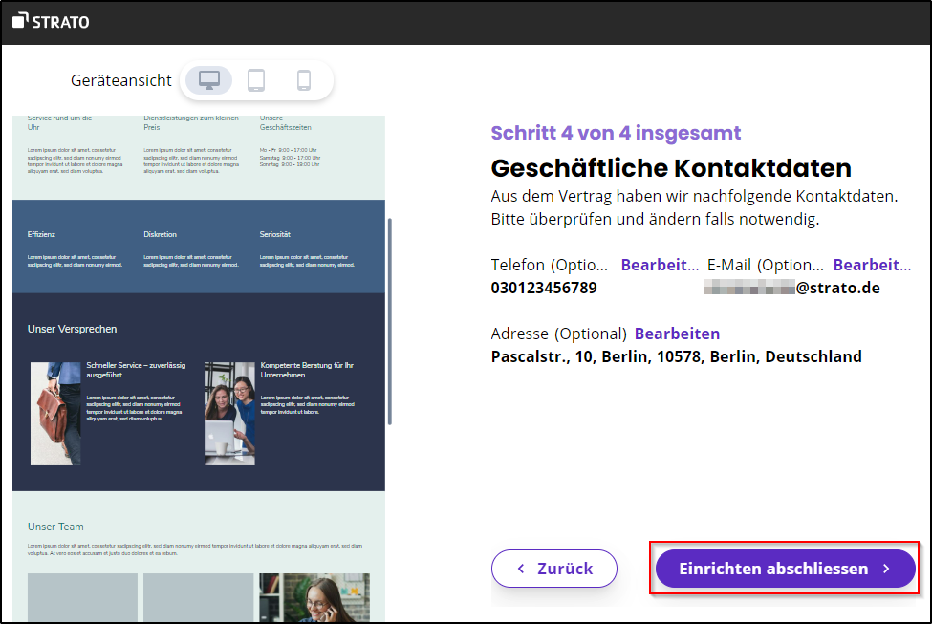Click the briefcase photo in Unser Versprechen
This screenshot has width=932, height=624.
(x=55, y=413)
